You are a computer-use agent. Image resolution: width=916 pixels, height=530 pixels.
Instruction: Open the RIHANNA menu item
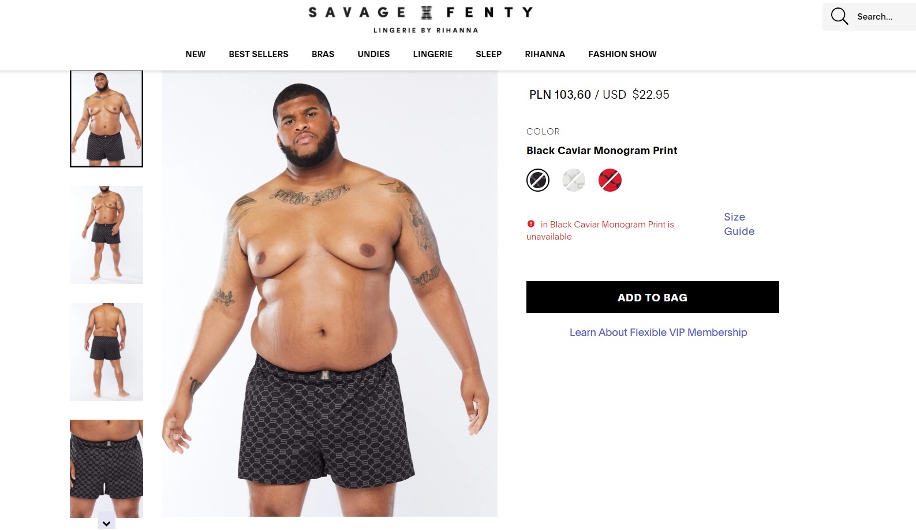click(x=545, y=54)
